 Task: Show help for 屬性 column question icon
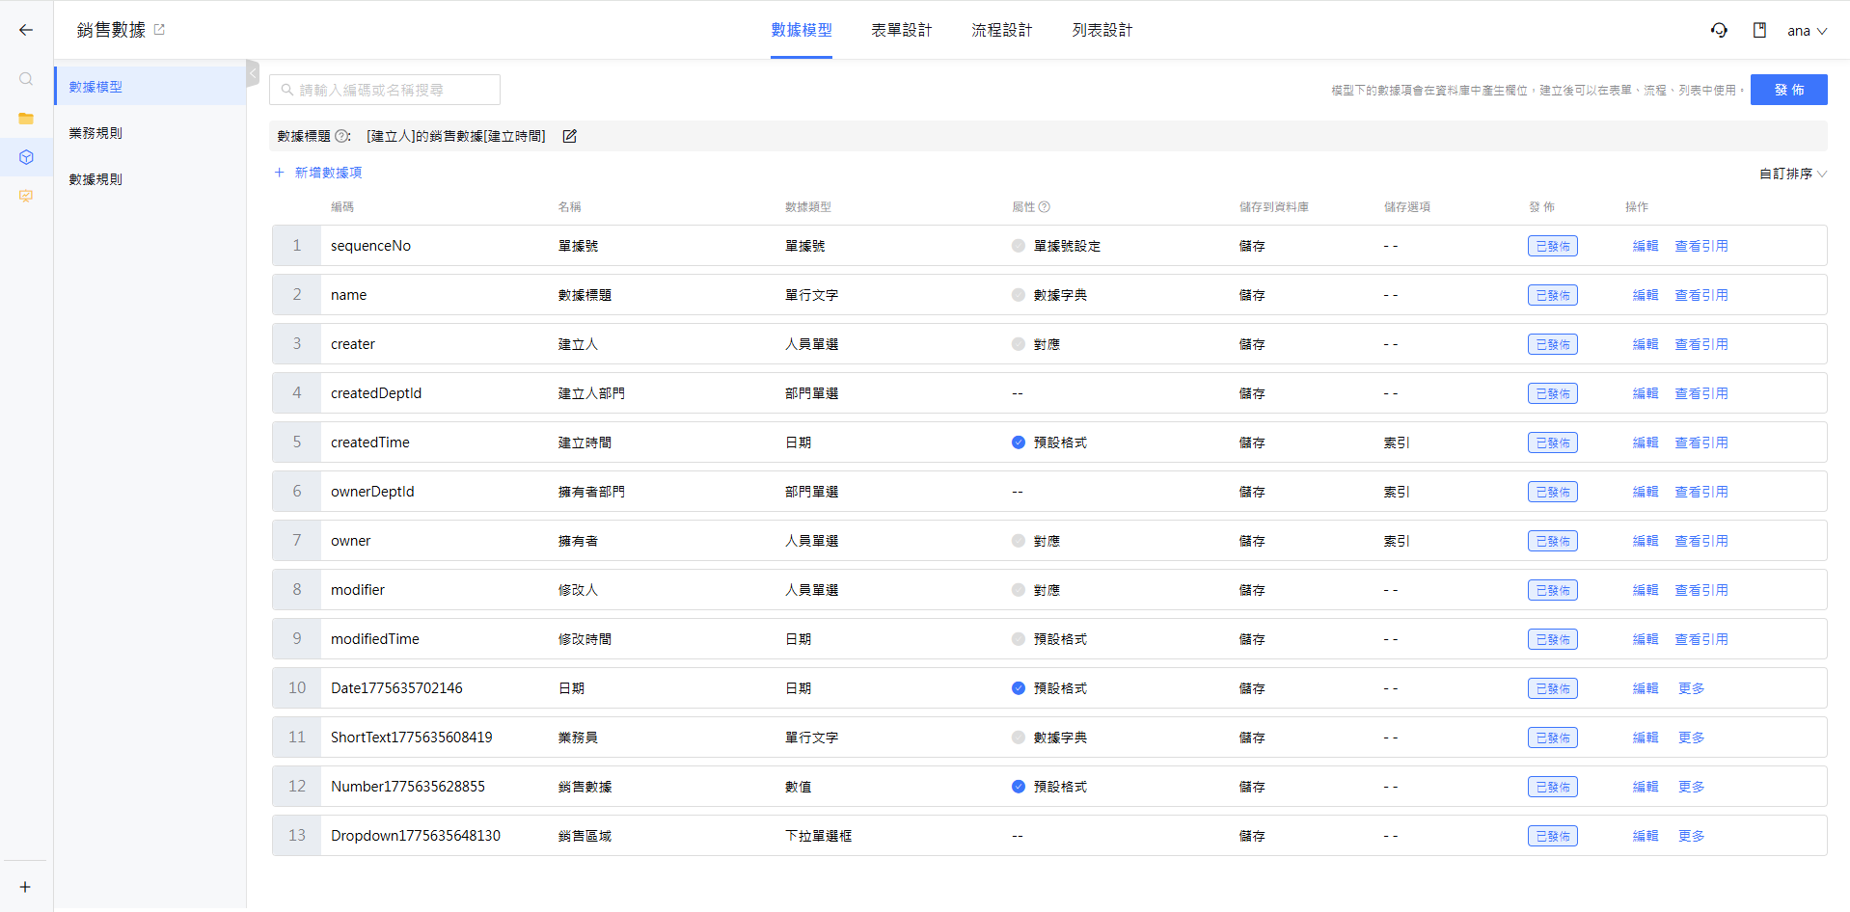coord(1045,207)
